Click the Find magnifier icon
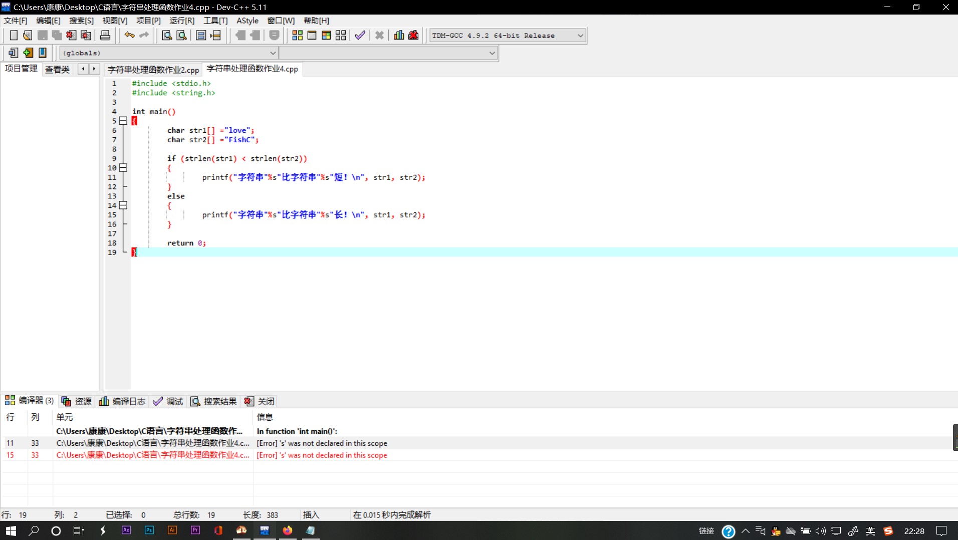The height and width of the screenshot is (540, 958). 167,35
